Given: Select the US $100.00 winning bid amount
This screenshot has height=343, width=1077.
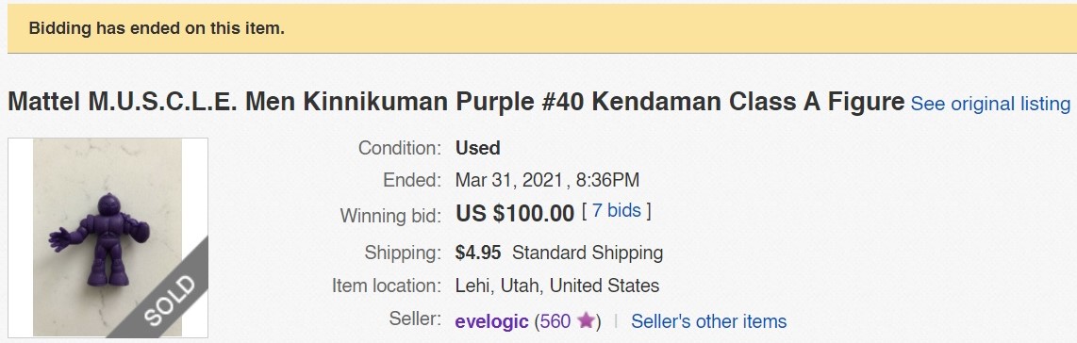Looking at the screenshot, I should tap(515, 213).
